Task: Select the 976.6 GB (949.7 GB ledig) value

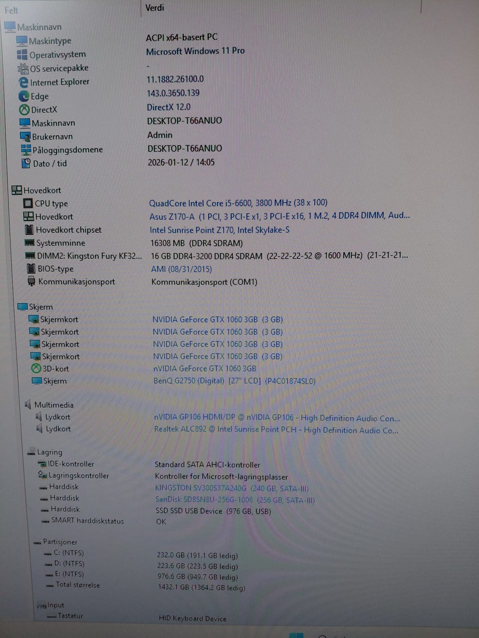Action: [x=197, y=577]
